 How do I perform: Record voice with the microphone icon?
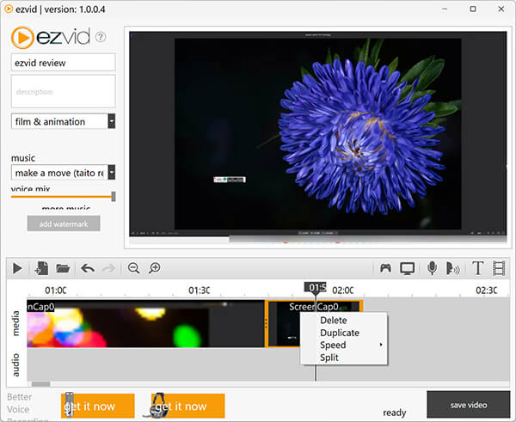[x=432, y=268]
